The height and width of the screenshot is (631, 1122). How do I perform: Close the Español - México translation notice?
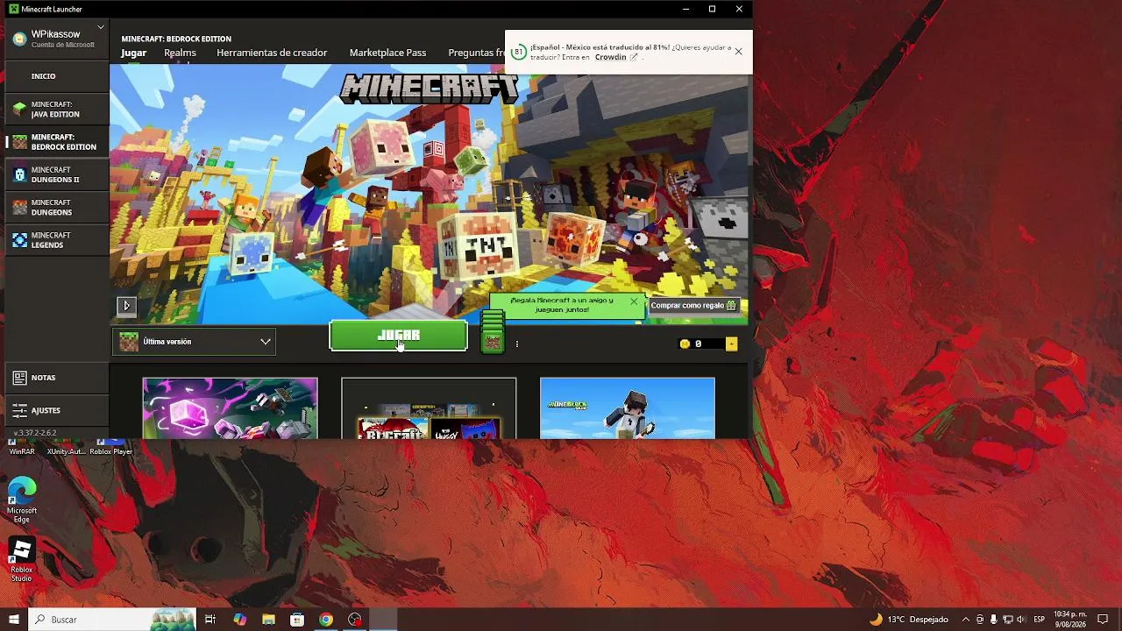pyautogui.click(x=738, y=52)
